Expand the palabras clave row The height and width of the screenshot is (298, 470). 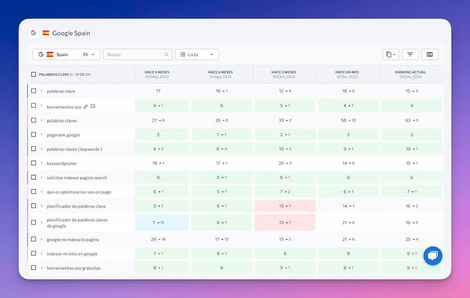pos(41,91)
